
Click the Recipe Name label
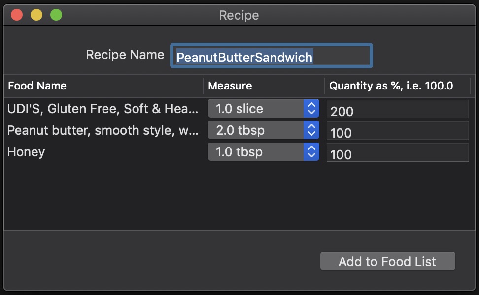click(125, 55)
